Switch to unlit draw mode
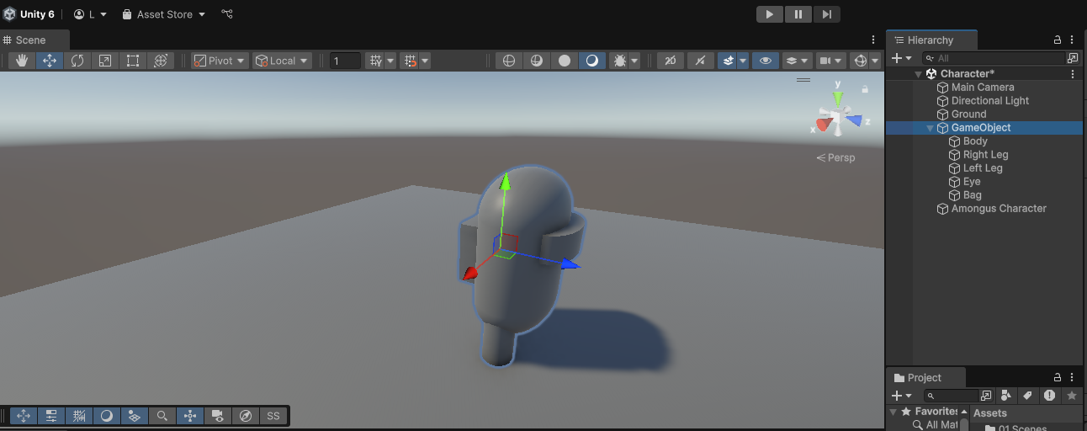The image size is (1087, 431). 565,61
